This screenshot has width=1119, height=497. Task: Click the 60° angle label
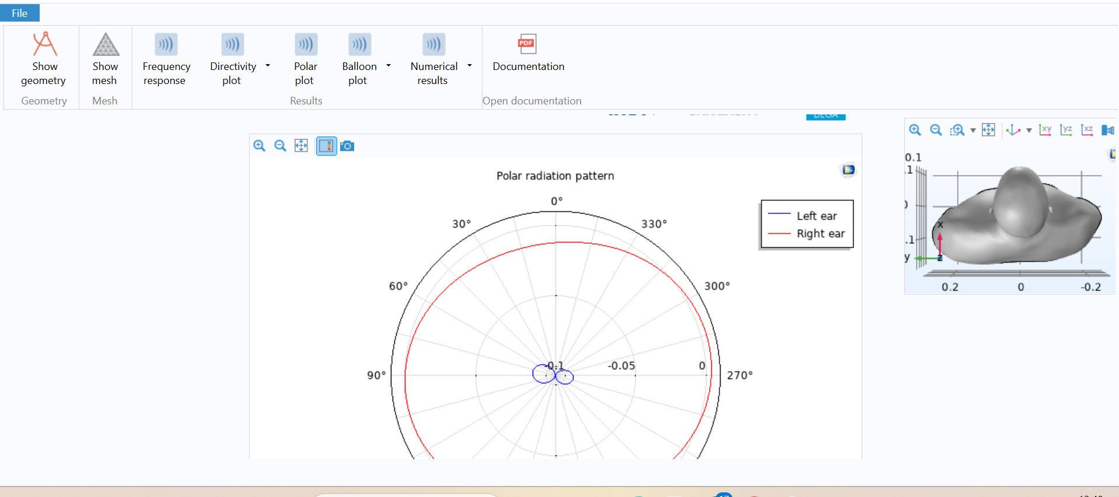coord(398,286)
